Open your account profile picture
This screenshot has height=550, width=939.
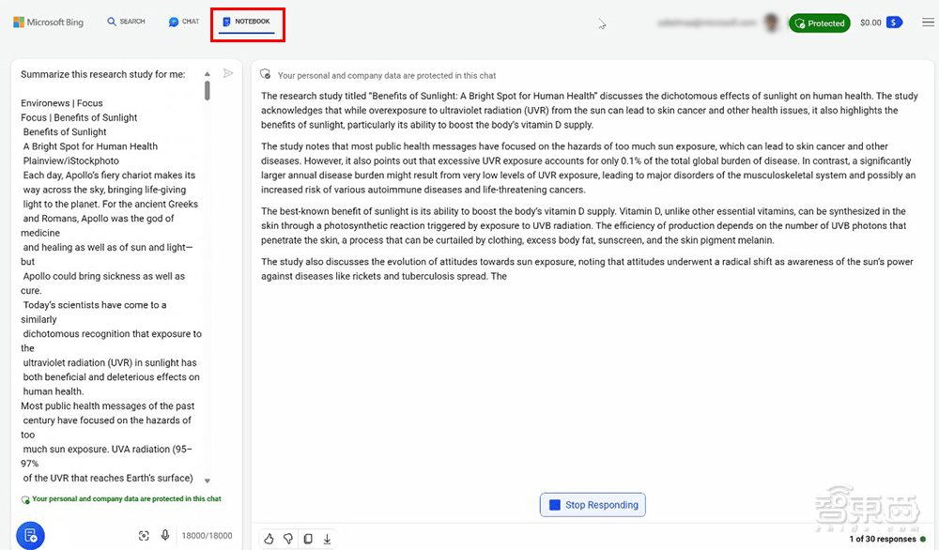pyautogui.click(x=770, y=22)
